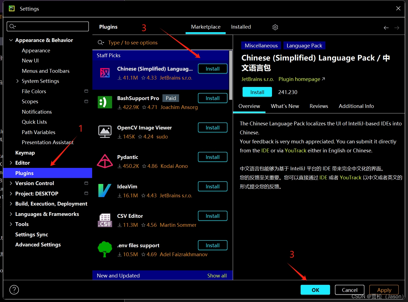Close the Settings dialog
The image size is (408, 302).
click(x=398, y=8)
